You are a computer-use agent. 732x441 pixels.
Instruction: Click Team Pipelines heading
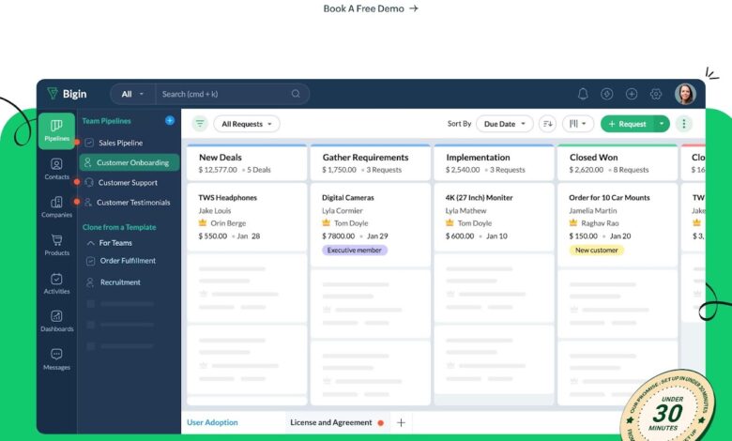(x=106, y=121)
